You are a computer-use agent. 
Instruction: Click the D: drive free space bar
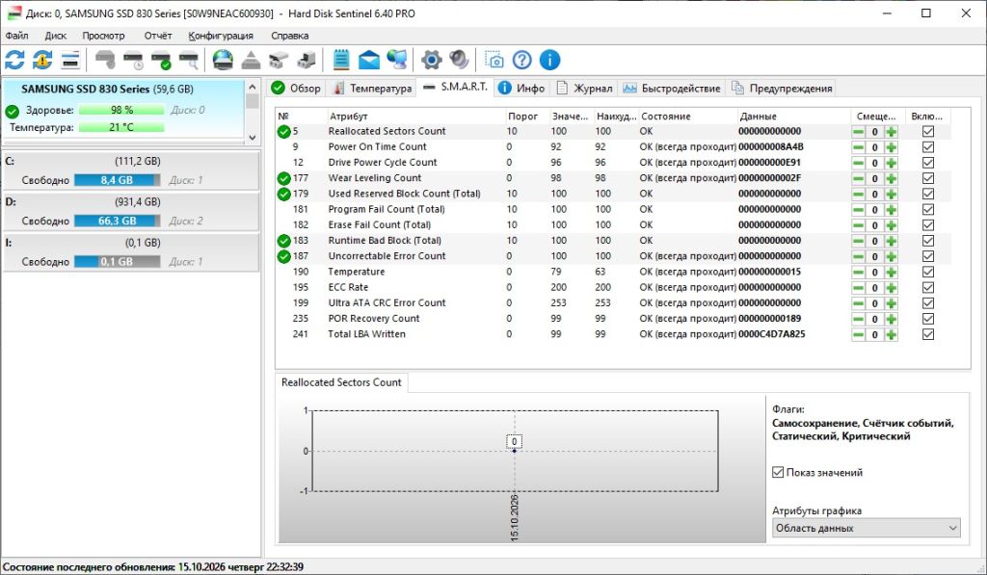pyautogui.click(x=117, y=221)
